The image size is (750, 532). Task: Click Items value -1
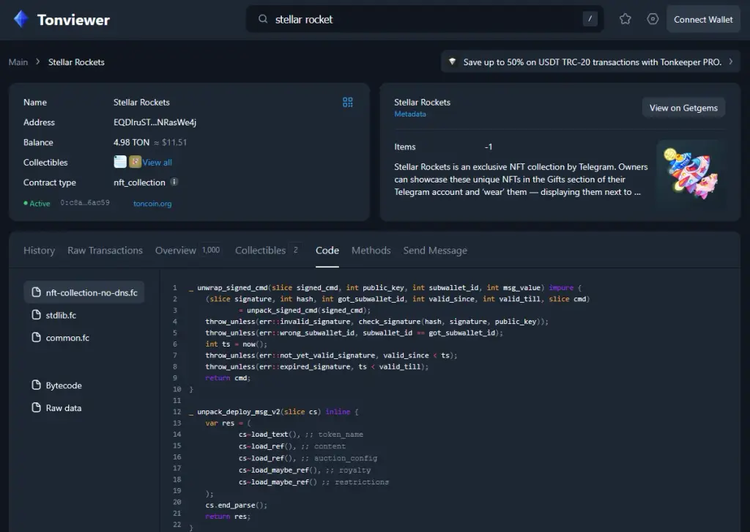click(489, 147)
